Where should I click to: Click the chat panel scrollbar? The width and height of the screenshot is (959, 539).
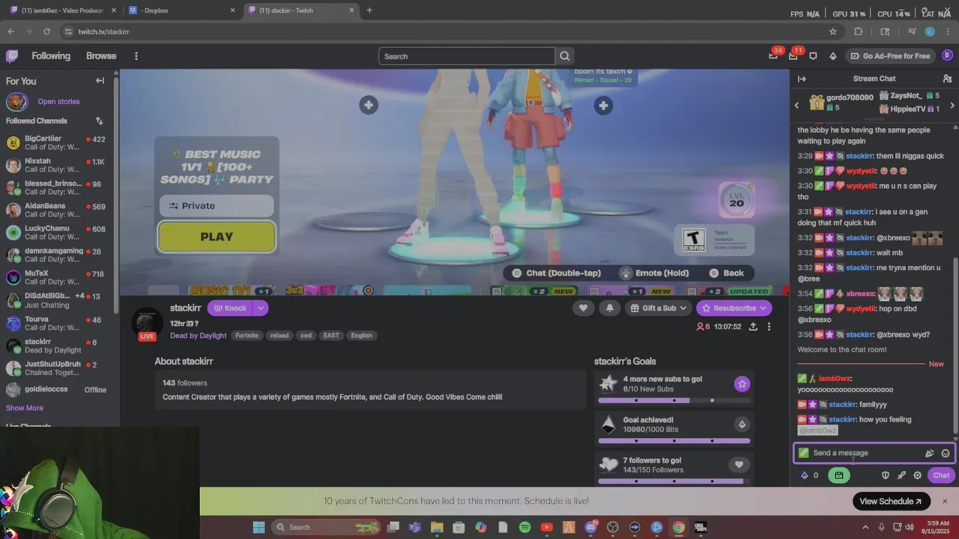coord(955,347)
